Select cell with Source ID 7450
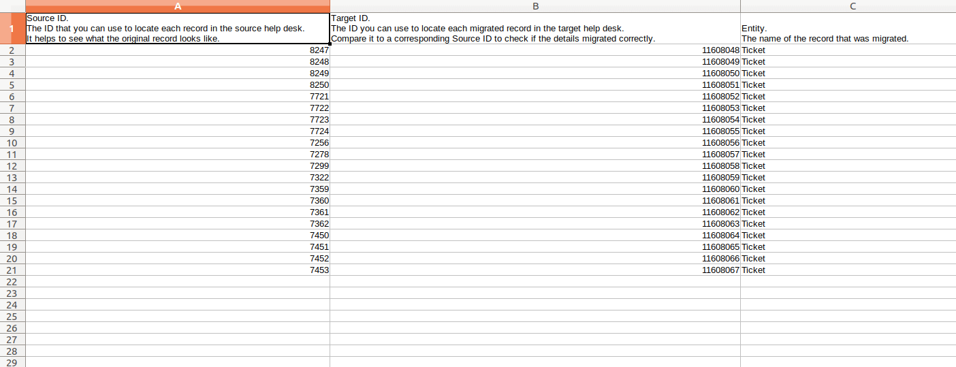This screenshot has height=367, width=956. (178, 236)
